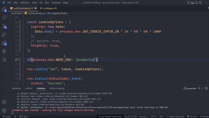This screenshot has height=118, width=209.
Task: Change UTF-8 file encoding
Action: (153, 117)
